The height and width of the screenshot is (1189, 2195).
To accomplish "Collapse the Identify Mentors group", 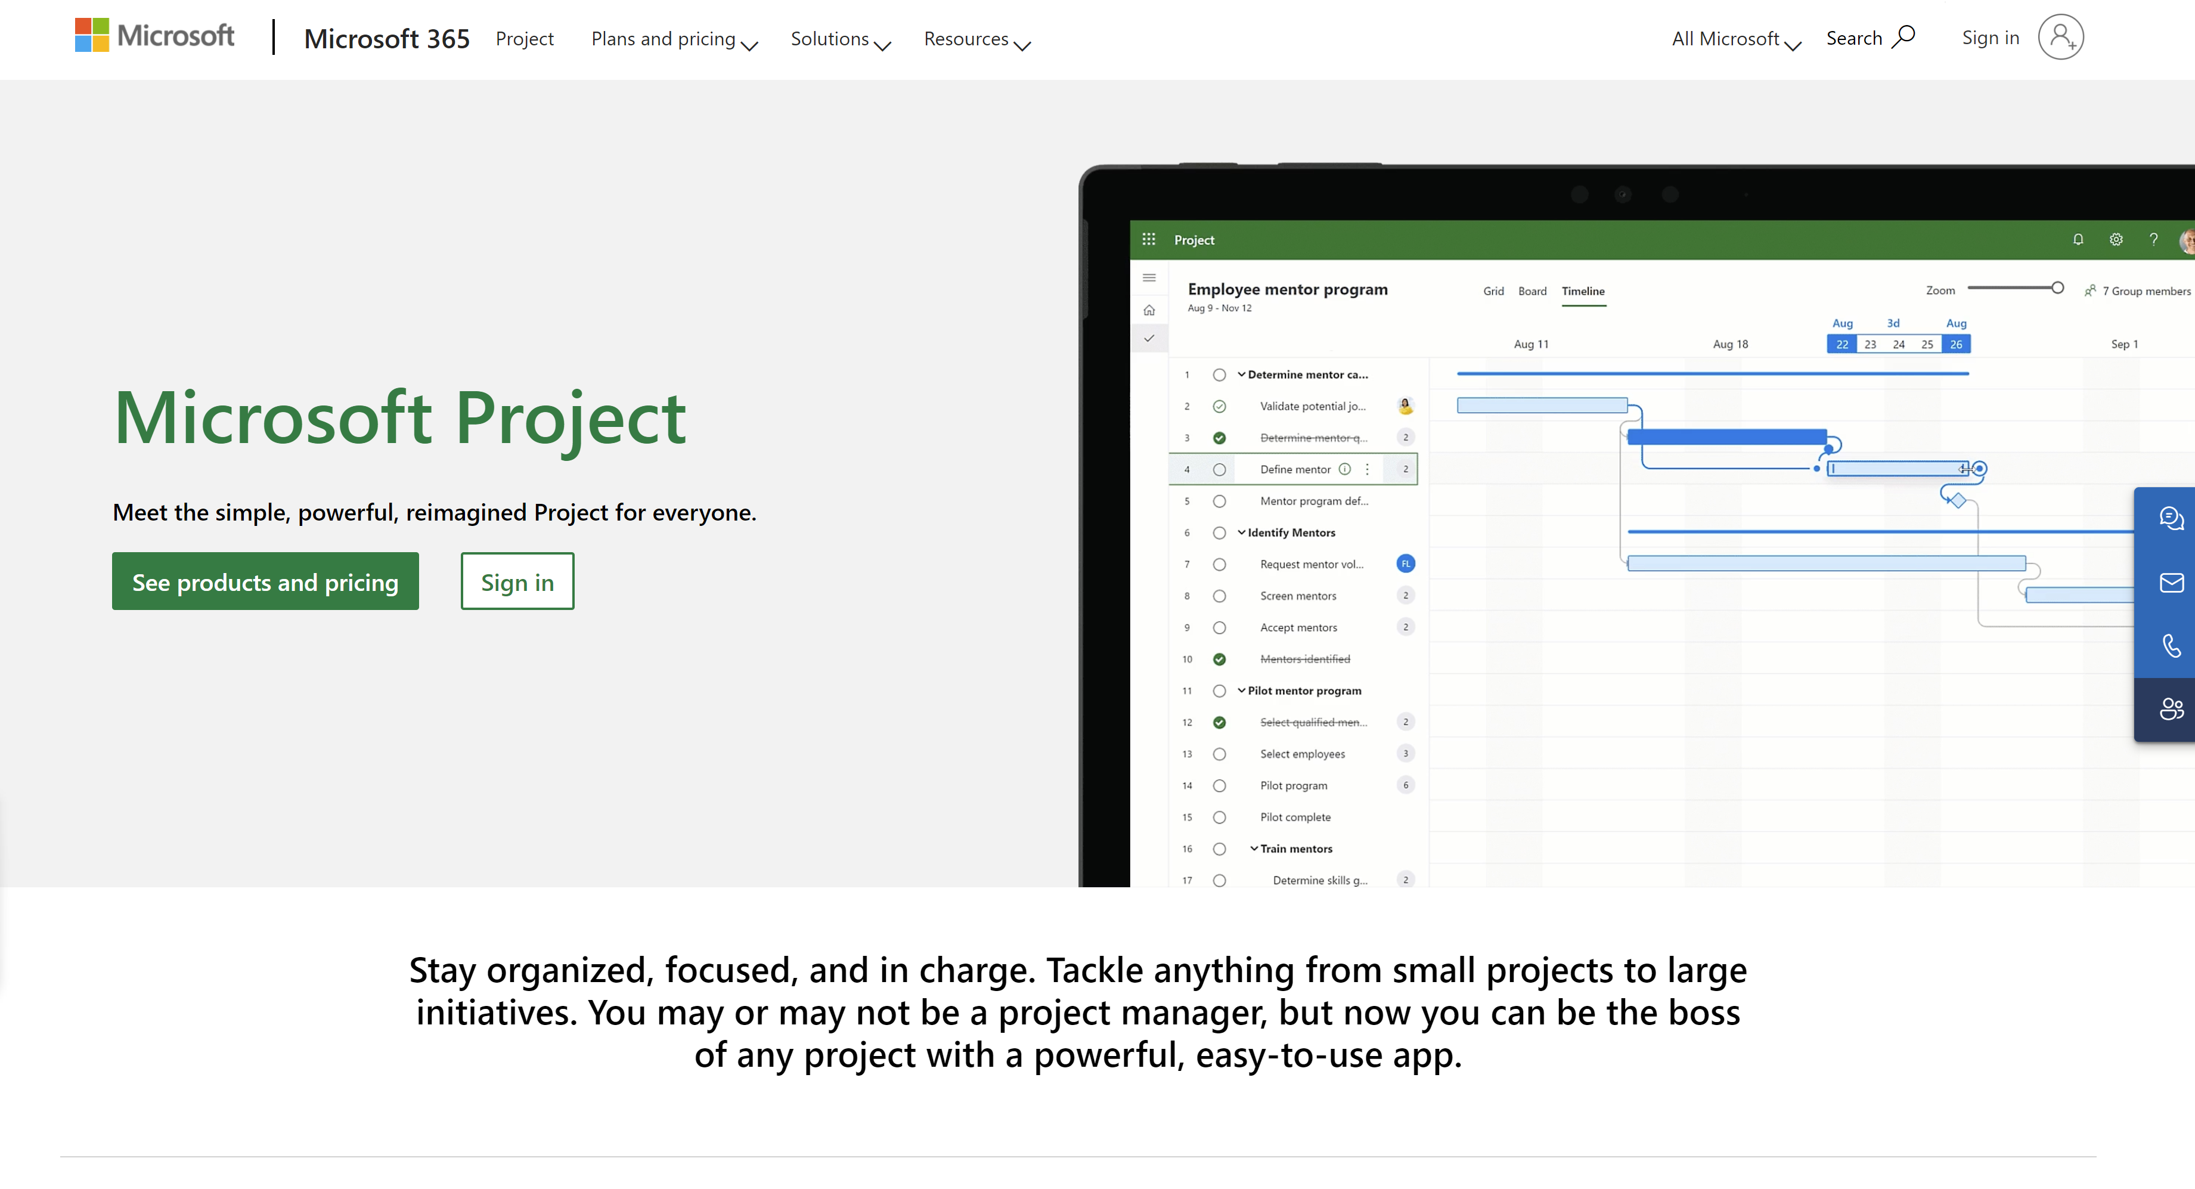I will coord(1242,532).
